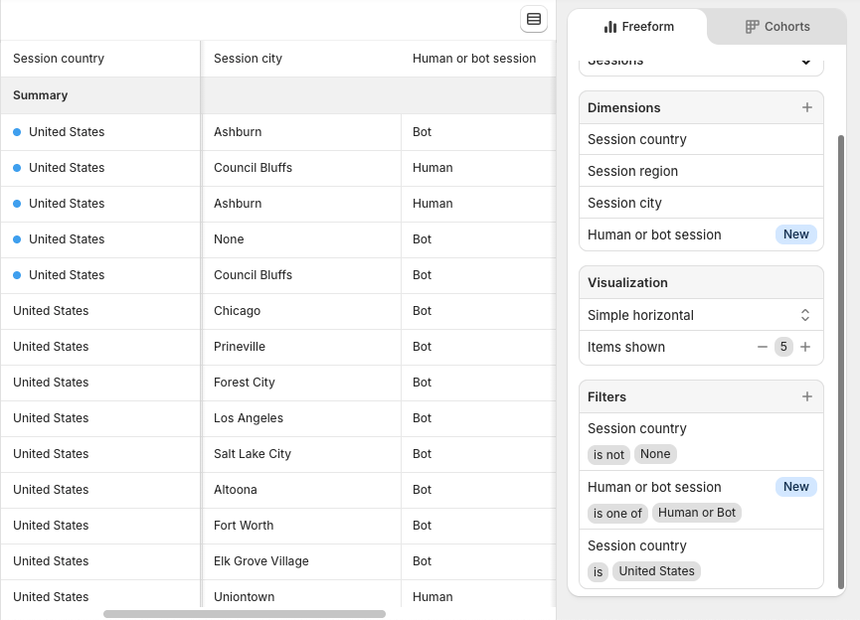Image resolution: width=860 pixels, height=620 pixels.
Task: Click the Human or Bot value chip
Action: coord(697,513)
